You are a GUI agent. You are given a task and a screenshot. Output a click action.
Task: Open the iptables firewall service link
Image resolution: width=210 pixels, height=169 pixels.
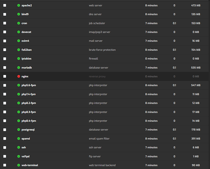click(27, 58)
